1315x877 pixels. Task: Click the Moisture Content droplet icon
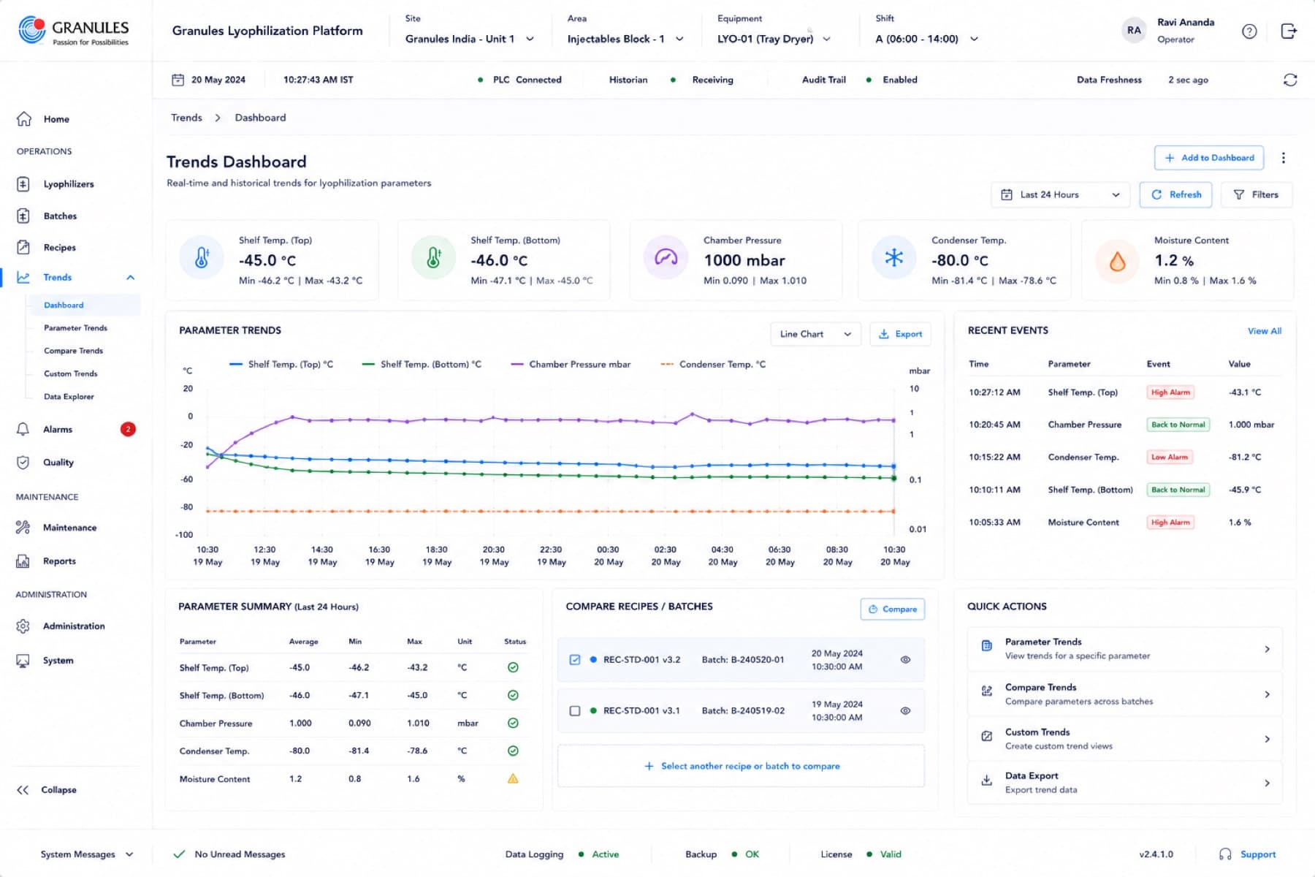coord(1117,261)
